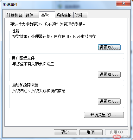Click the 启动和故障恢复 group label
Screen dimensions: 133x140
point(25,85)
